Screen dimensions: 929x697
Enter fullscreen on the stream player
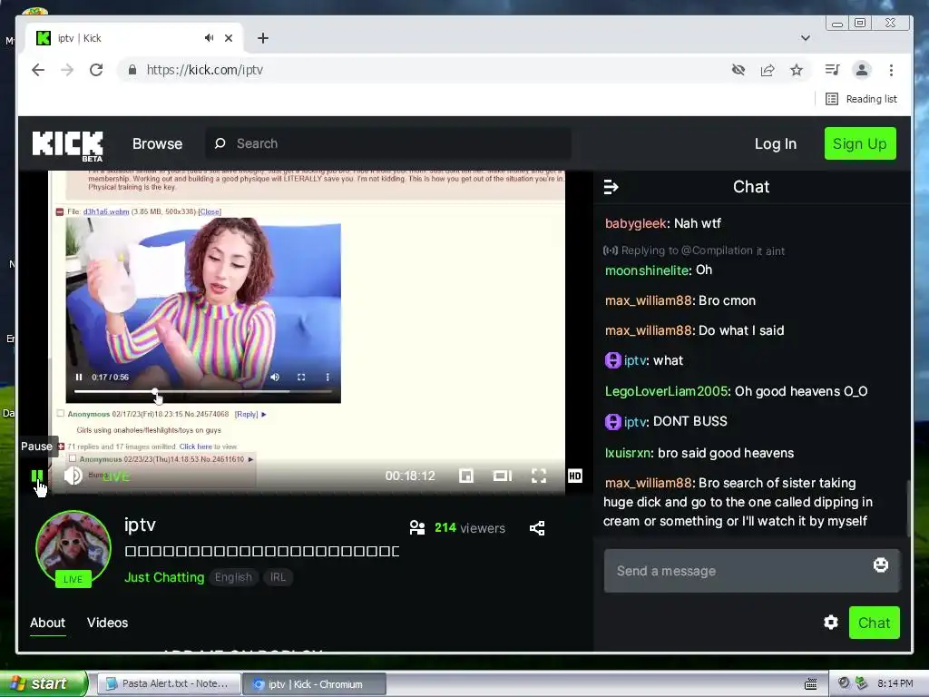point(539,476)
